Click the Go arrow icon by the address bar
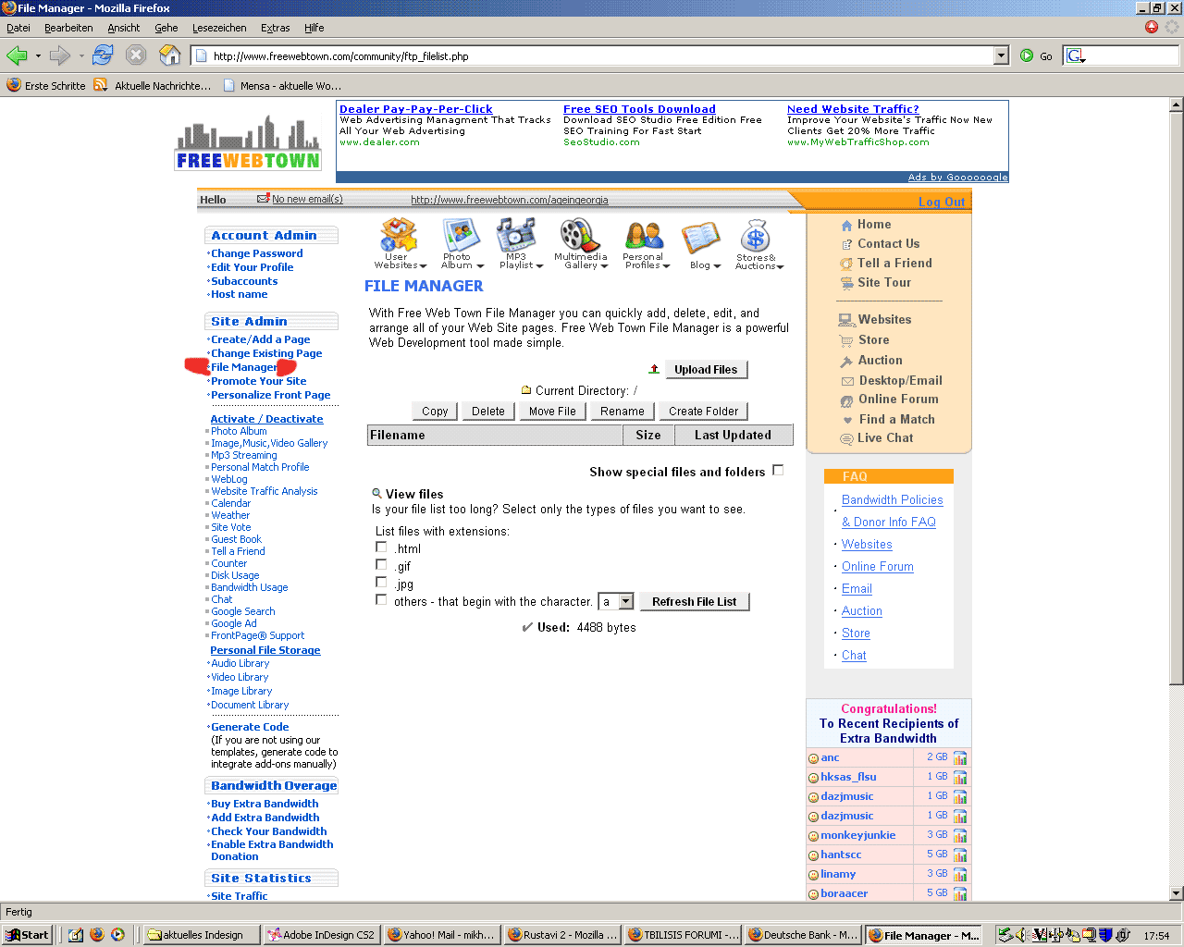Screen dimensions: 1184x947 click(x=1027, y=55)
